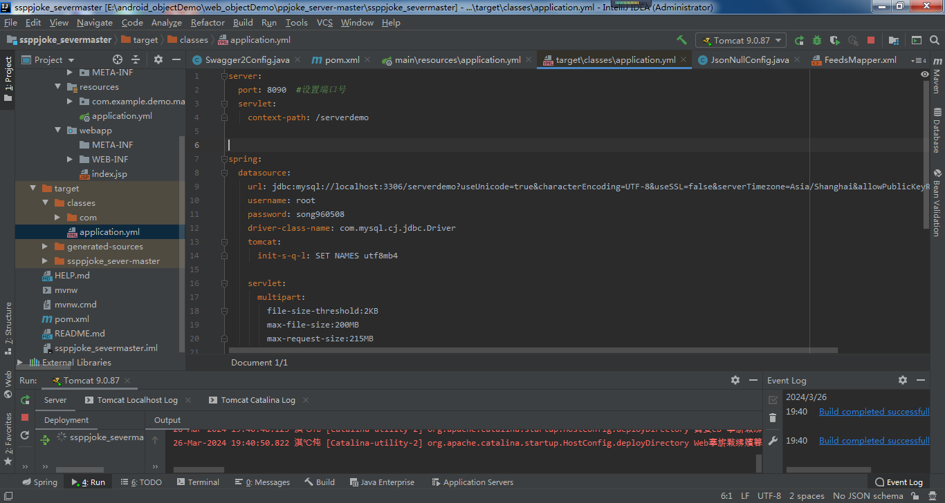
Task: Click editor horizontal scrollbar
Action: point(533,351)
